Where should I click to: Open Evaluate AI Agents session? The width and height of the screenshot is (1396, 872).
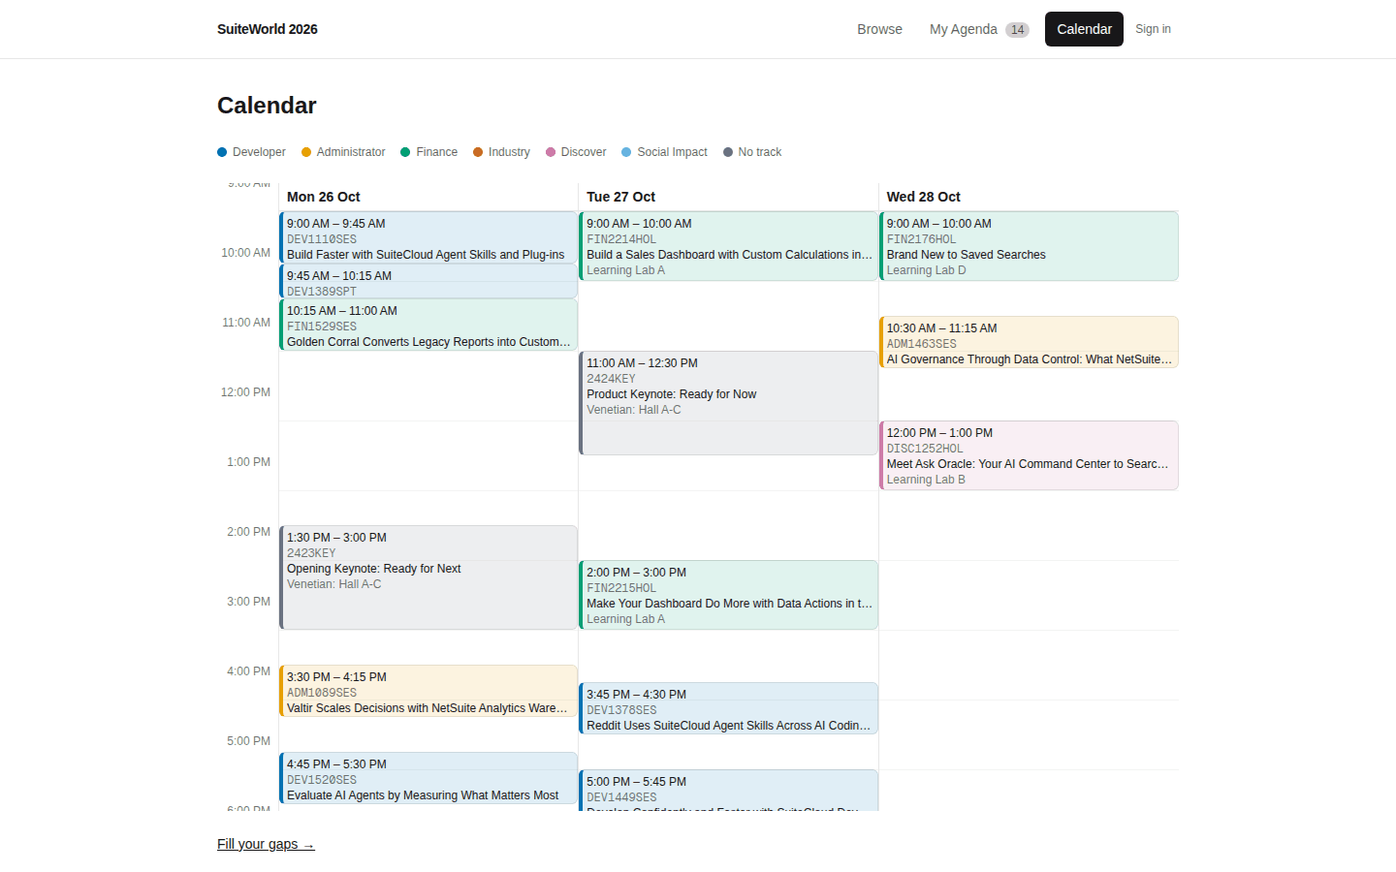(428, 778)
